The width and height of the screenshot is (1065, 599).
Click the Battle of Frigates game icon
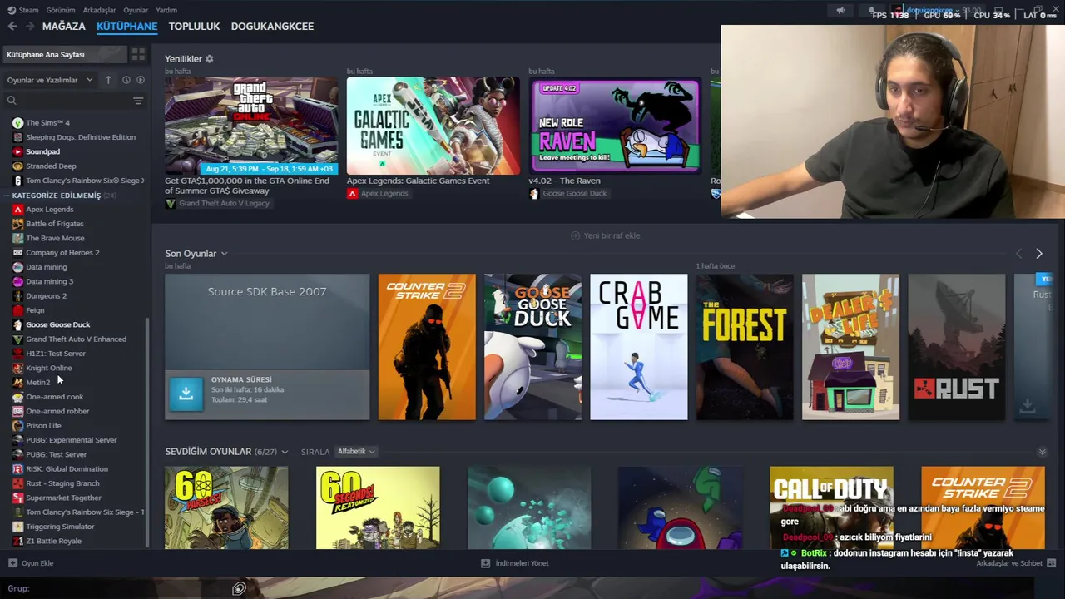point(17,224)
